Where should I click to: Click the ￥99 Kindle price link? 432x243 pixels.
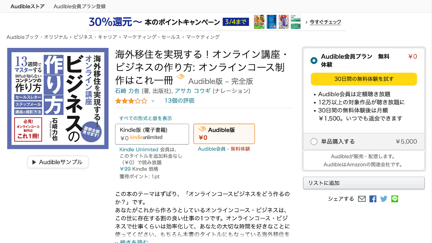[125, 169]
